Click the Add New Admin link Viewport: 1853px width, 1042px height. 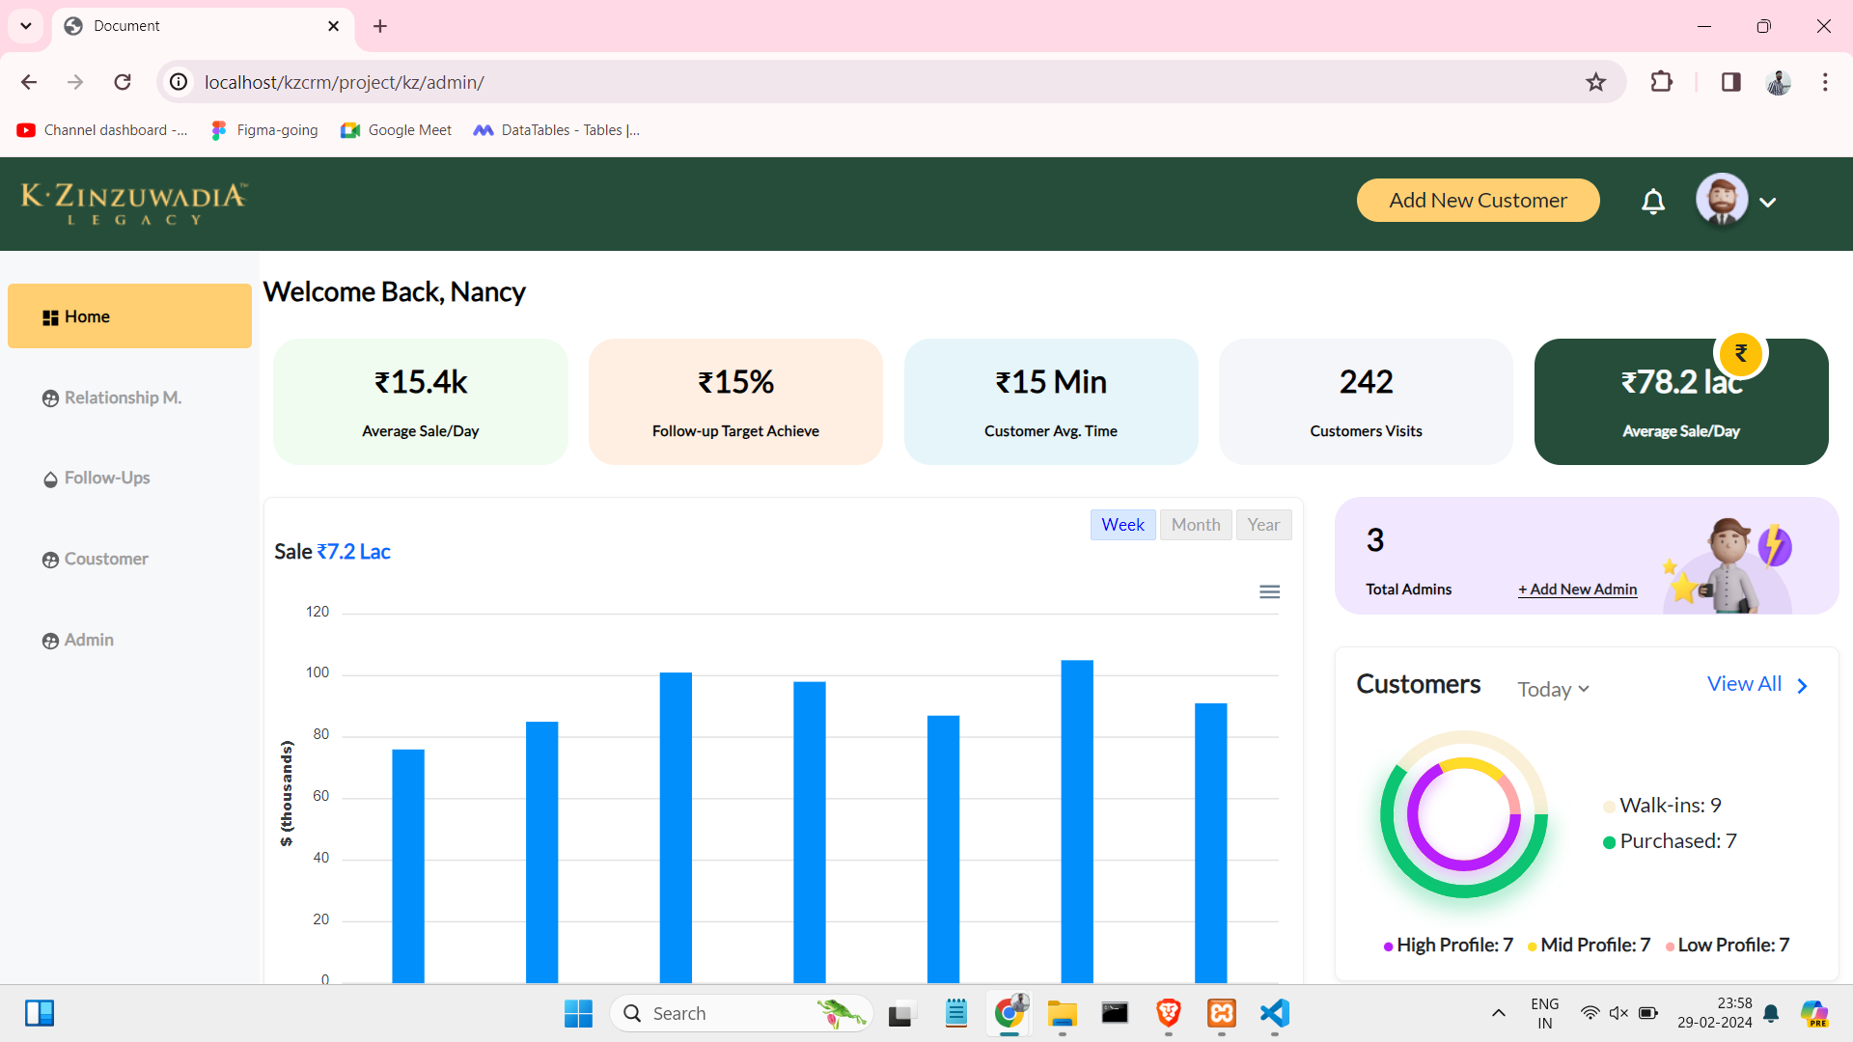pos(1577,589)
